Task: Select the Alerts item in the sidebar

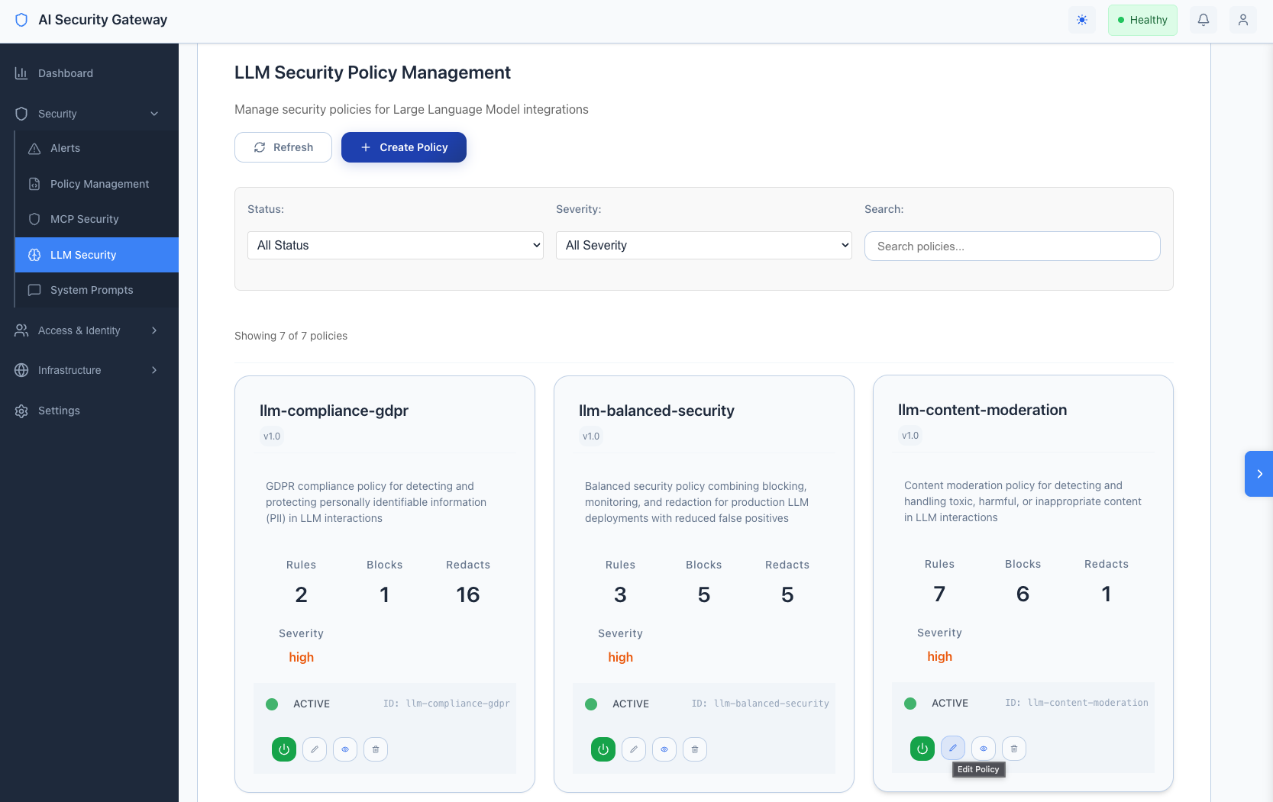Action: click(x=64, y=148)
